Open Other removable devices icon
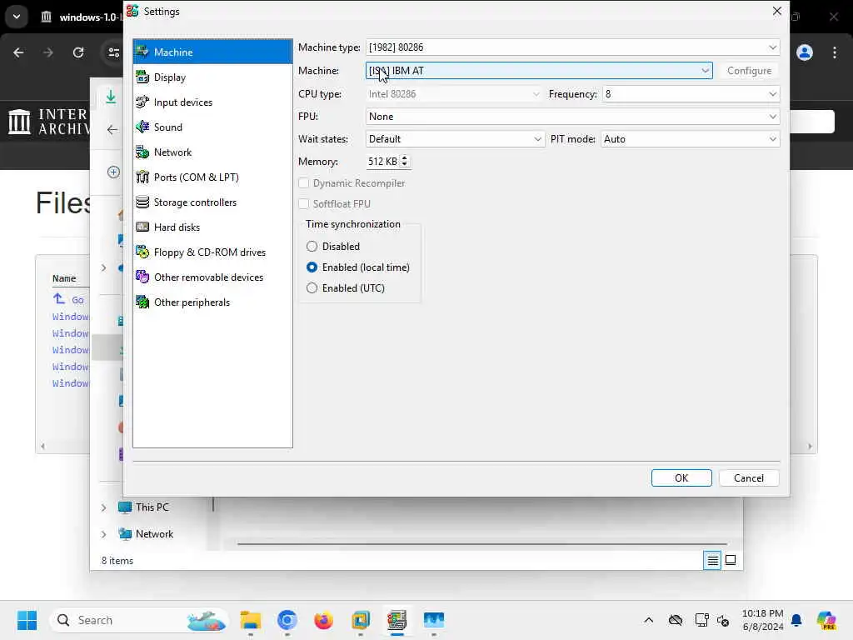Image resolution: width=853 pixels, height=640 pixels. click(142, 277)
